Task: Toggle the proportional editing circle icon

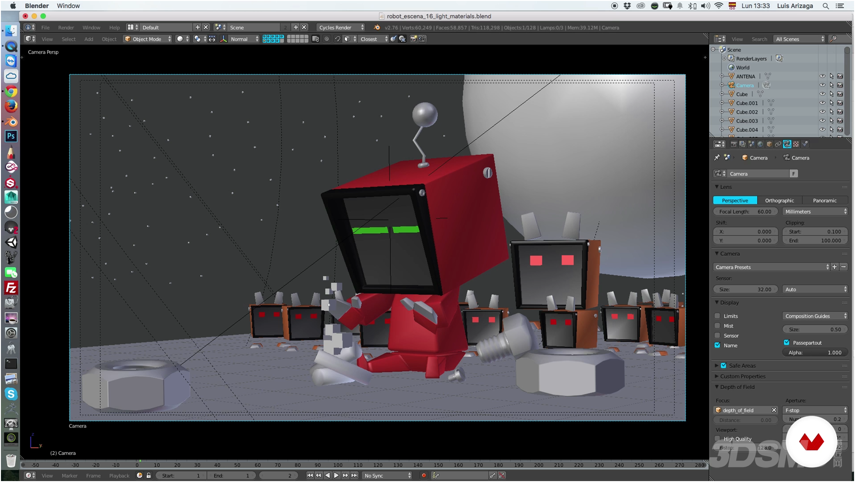Action: coord(326,39)
